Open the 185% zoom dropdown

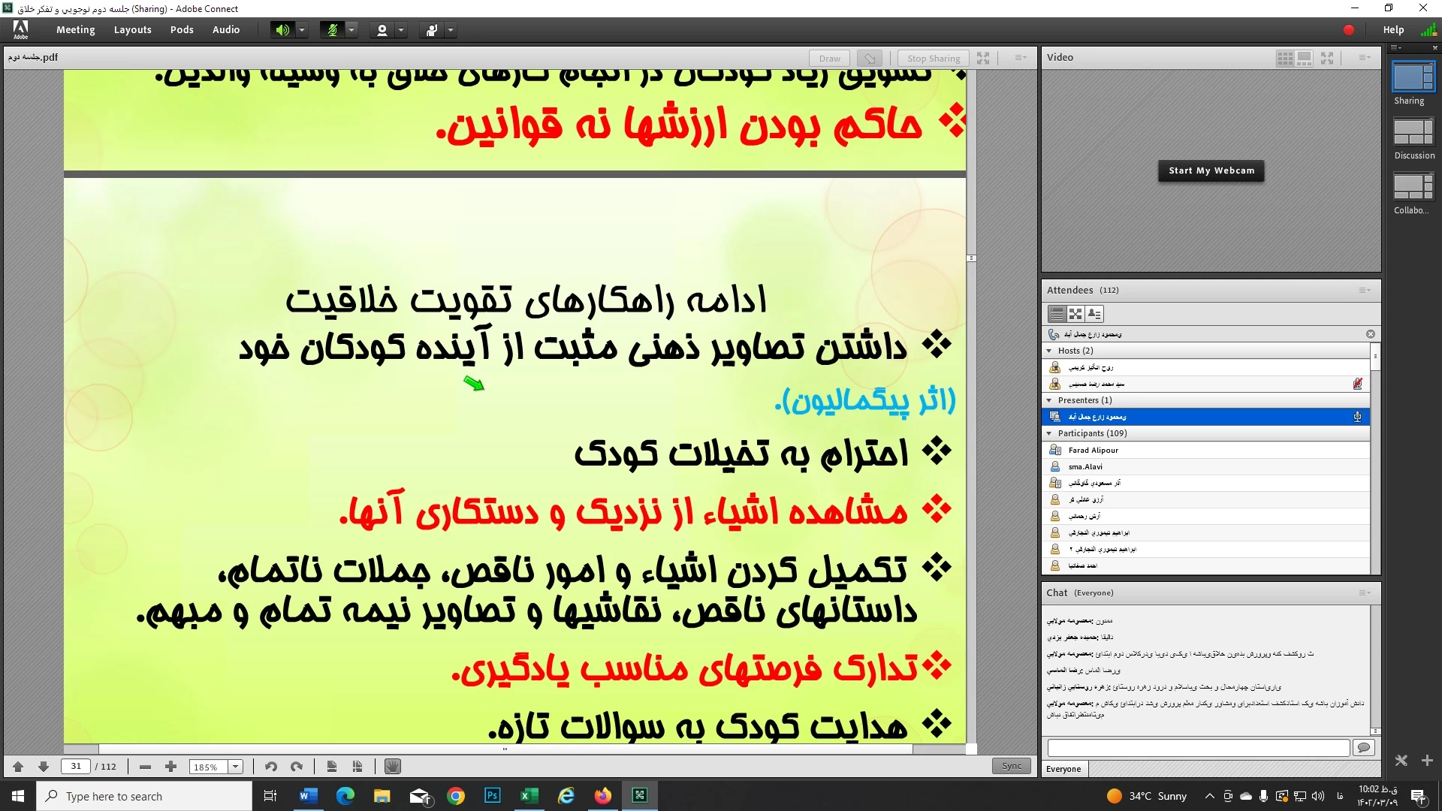point(236,767)
